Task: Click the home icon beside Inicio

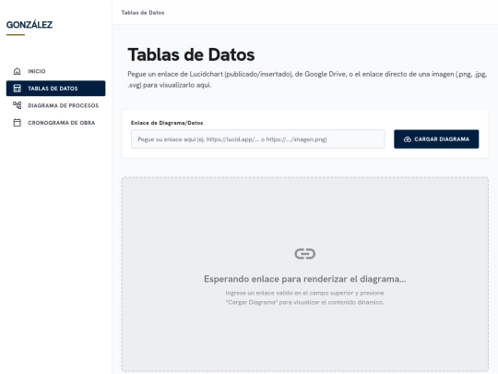Action: 18,71
